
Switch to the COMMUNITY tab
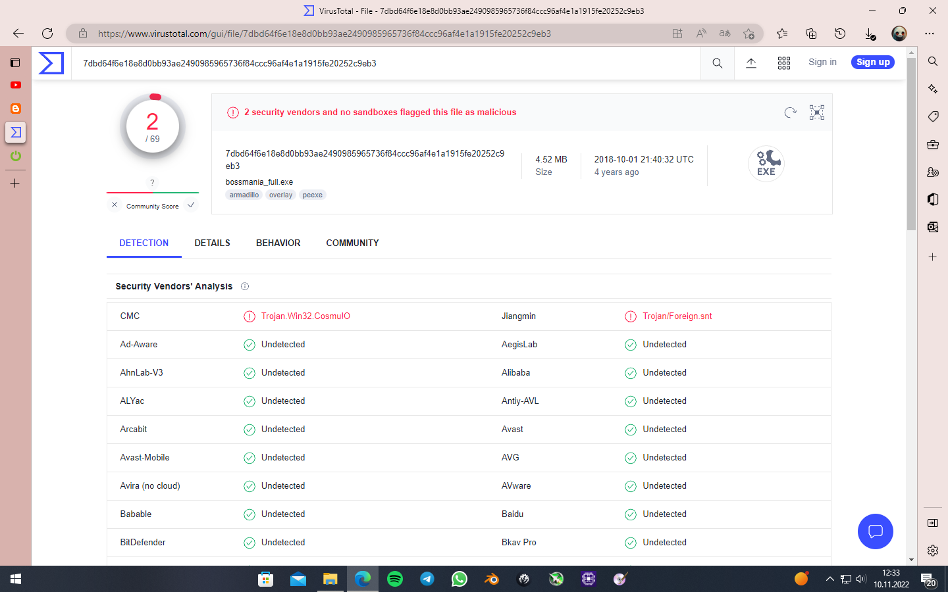click(x=353, y=243)
